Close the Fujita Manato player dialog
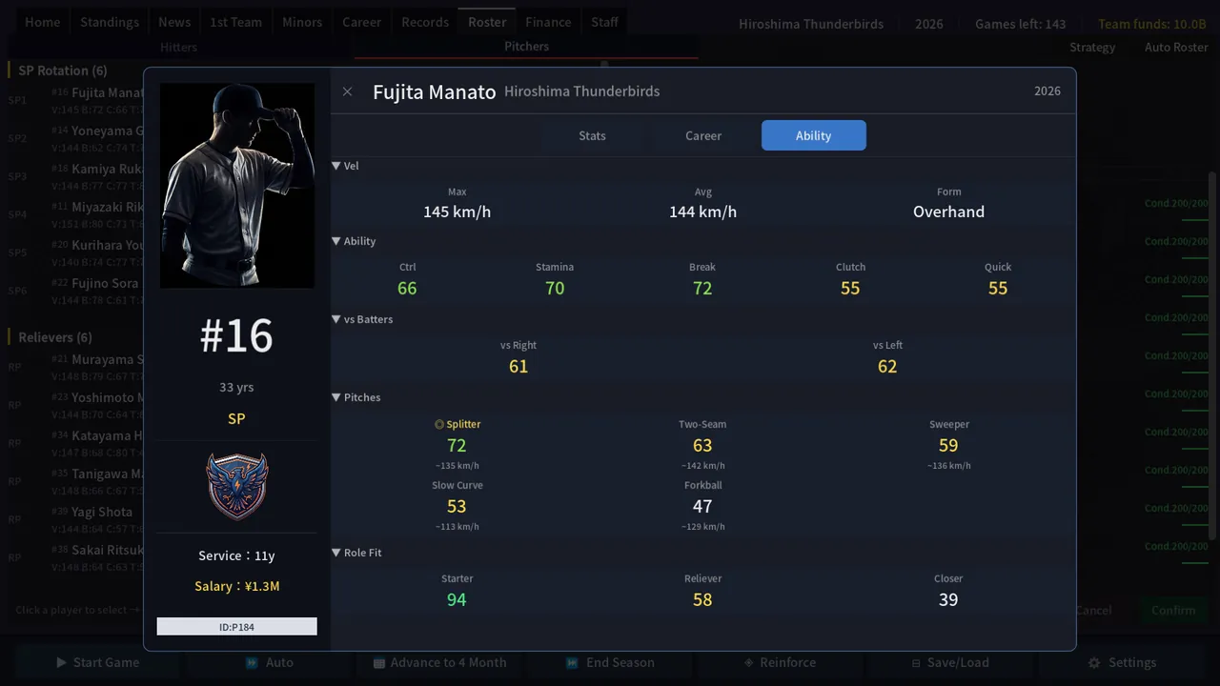1220x686 pixels. pyautogui.click(x=347, y=91)
